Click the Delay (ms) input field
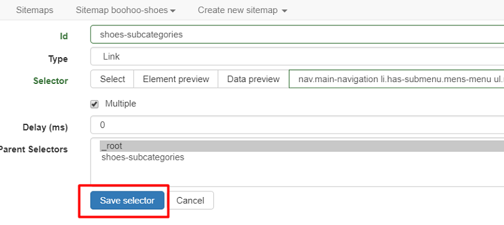This screenshot has height=225, width=504. pyautogui.click(x=297, y=125)
